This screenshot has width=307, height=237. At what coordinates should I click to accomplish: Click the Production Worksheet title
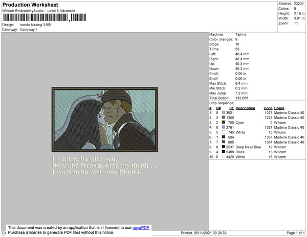click(x=30, y=5)
